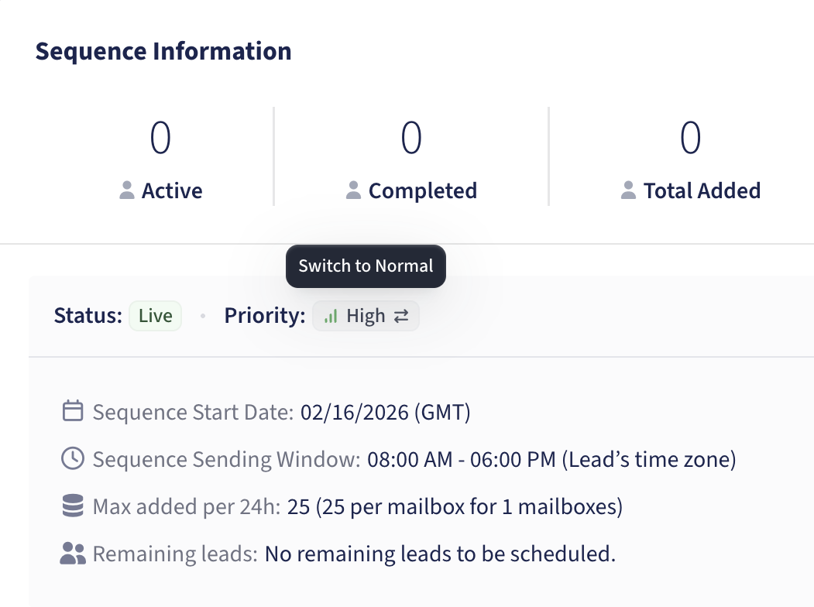The image size is (814, 607).
Task: Click the Completed leads count number
Action: [x=411, y=138]
